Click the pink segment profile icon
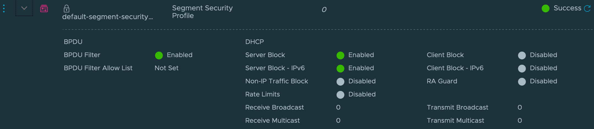Viewport: 594px width, 129px height. click(x=44, y=9)
